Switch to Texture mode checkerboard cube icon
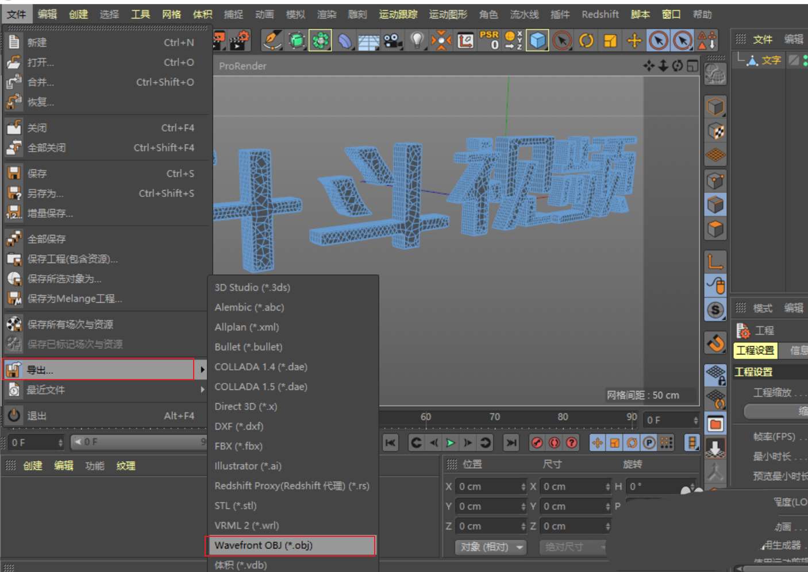 pos(715,131)
